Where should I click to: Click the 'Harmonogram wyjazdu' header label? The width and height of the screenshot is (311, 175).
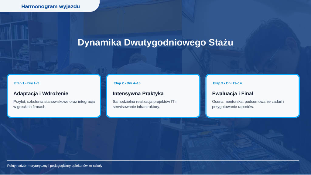coord(51,7)
